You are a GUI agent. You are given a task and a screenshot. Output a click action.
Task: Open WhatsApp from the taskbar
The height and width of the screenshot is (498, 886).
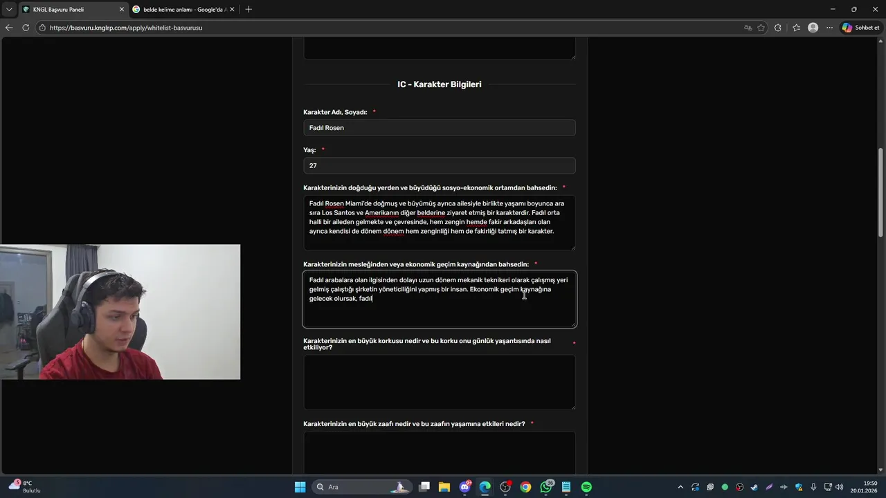pyautogui.click(x=546, y=487)
